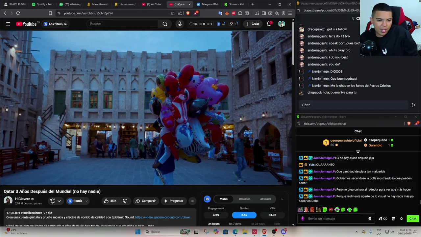This screenshot has height=237, width=421.
Task: Open the Kick chat emoji picker
Action: coord(370,219)
